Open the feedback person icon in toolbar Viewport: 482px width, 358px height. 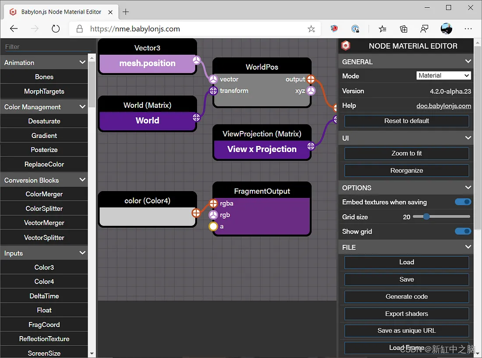(424, 29)
